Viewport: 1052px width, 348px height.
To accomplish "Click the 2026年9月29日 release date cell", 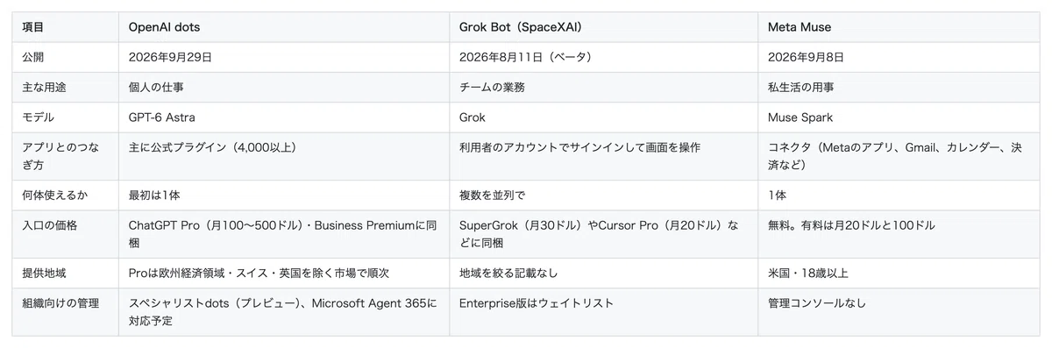I will click(284, 57).
